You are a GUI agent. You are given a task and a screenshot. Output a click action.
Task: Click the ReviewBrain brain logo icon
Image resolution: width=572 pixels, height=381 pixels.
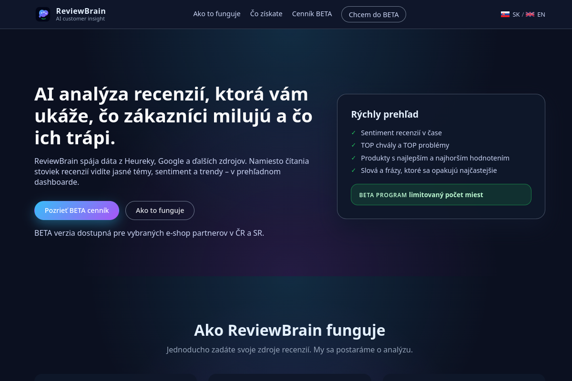pos(43,14)
